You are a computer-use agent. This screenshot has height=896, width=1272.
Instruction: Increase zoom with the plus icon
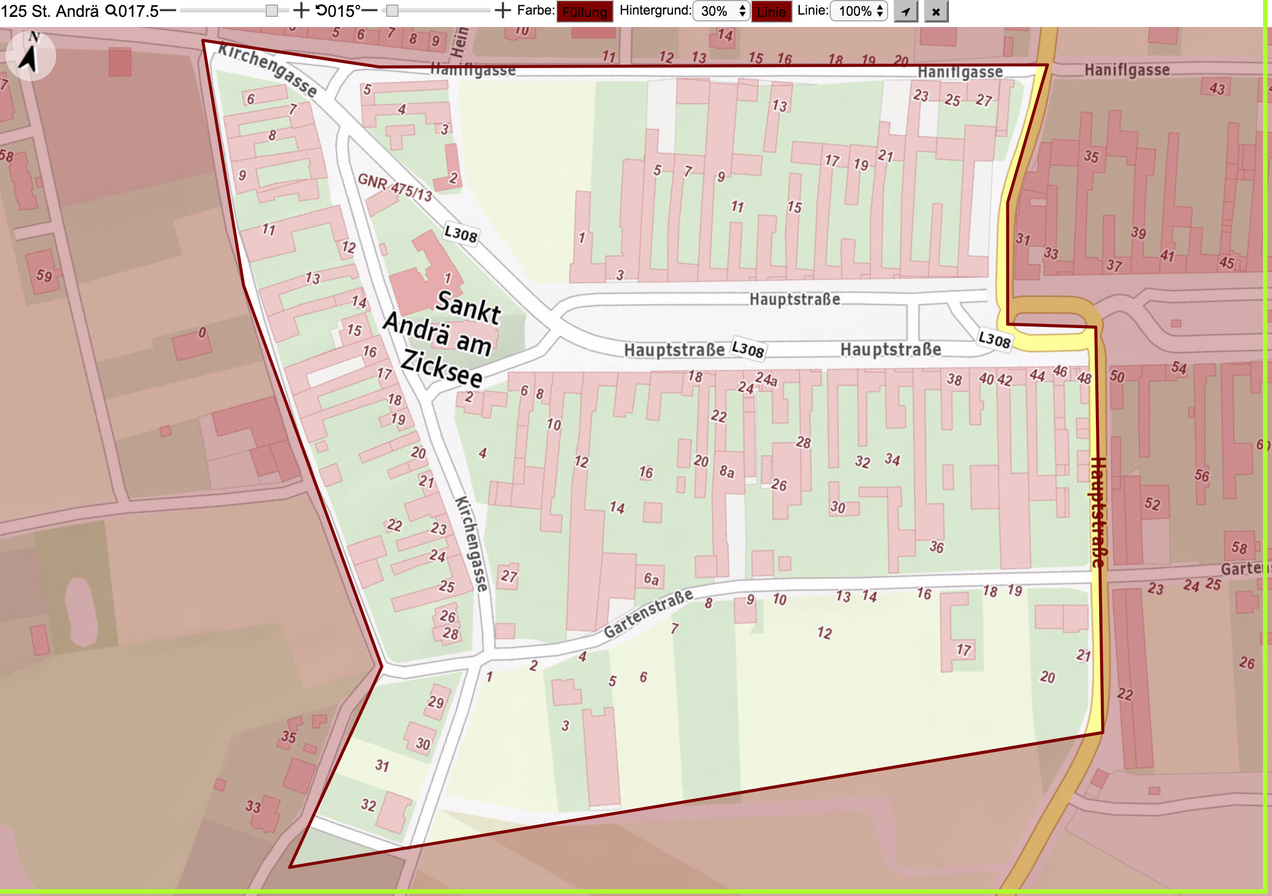point(301,11)
